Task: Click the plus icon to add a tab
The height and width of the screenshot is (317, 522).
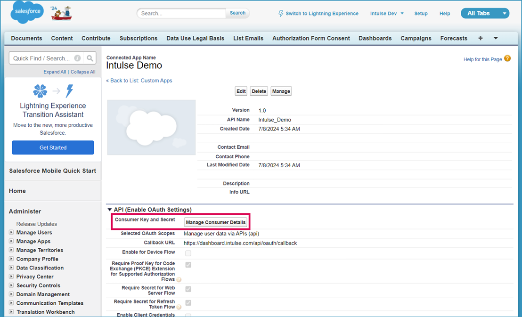Action: tap(481, 38)
